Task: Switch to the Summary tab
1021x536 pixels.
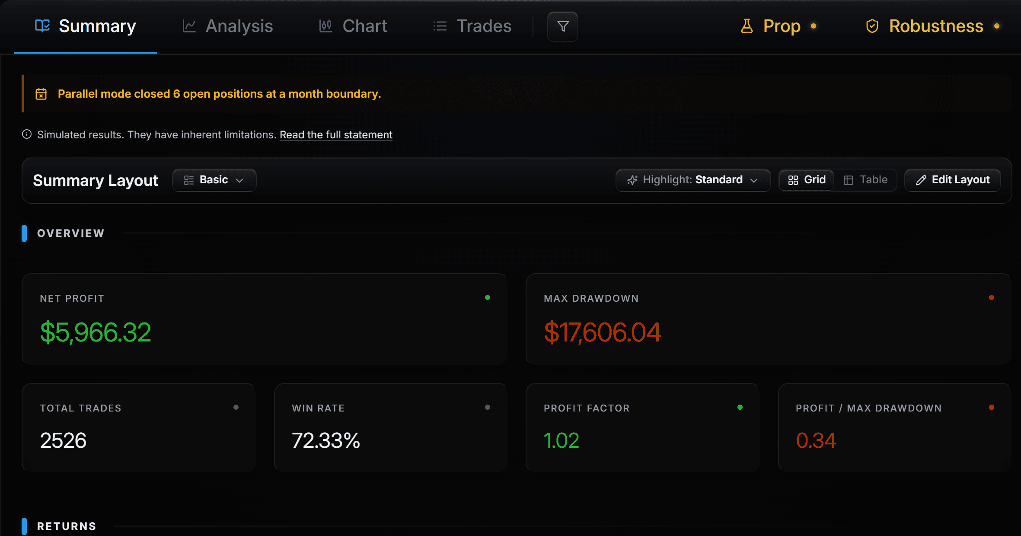Action: pos(86,26)
